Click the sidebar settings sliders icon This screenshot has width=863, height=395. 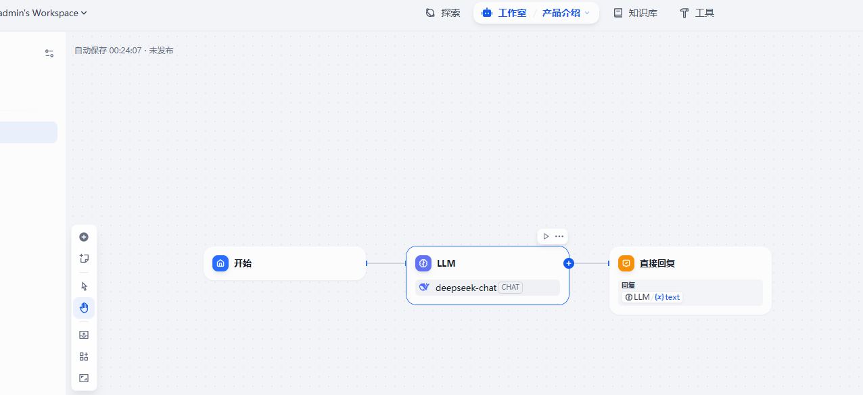point(49,53)
